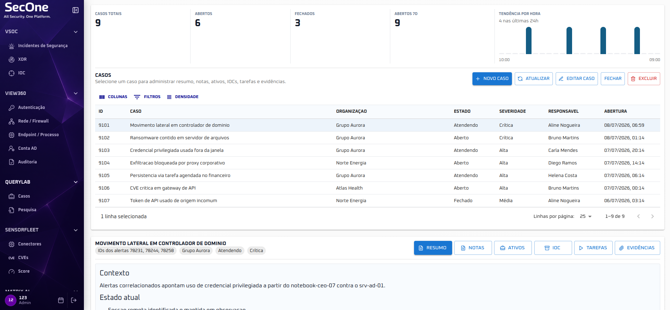Screen dimensions: 670x310
Task: Open the IOC sidebar icon
Action: coord(12,73)
